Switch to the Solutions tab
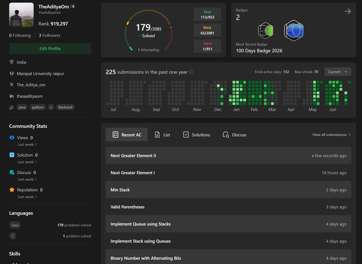 197,135
